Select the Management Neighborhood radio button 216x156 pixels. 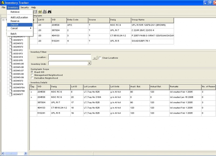point(32,75)
